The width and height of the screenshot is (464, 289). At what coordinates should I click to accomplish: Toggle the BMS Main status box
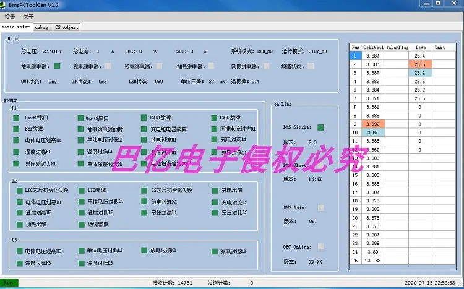click(x=320, y=208)
